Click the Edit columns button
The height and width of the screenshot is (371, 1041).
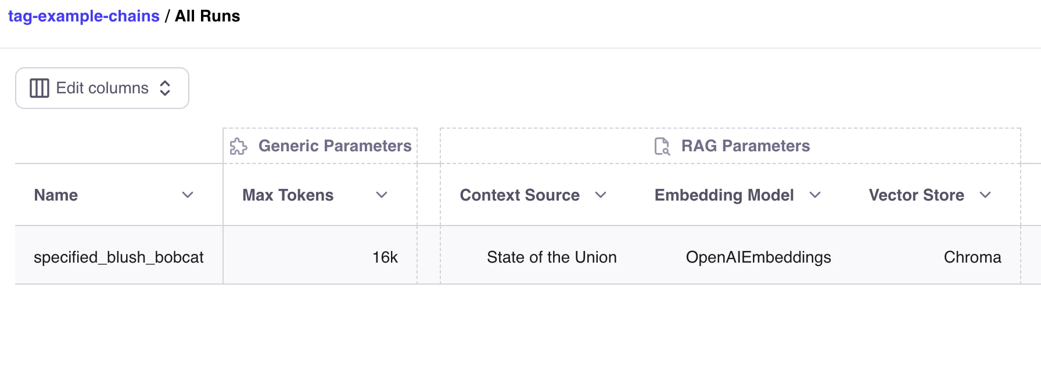[102, 88]
